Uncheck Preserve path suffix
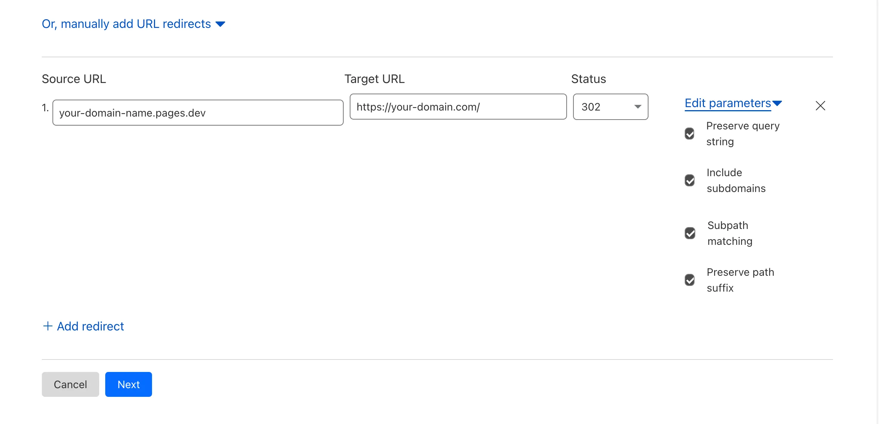The height and width of the screenshot is (424, 879). click(x=690, y=280)
